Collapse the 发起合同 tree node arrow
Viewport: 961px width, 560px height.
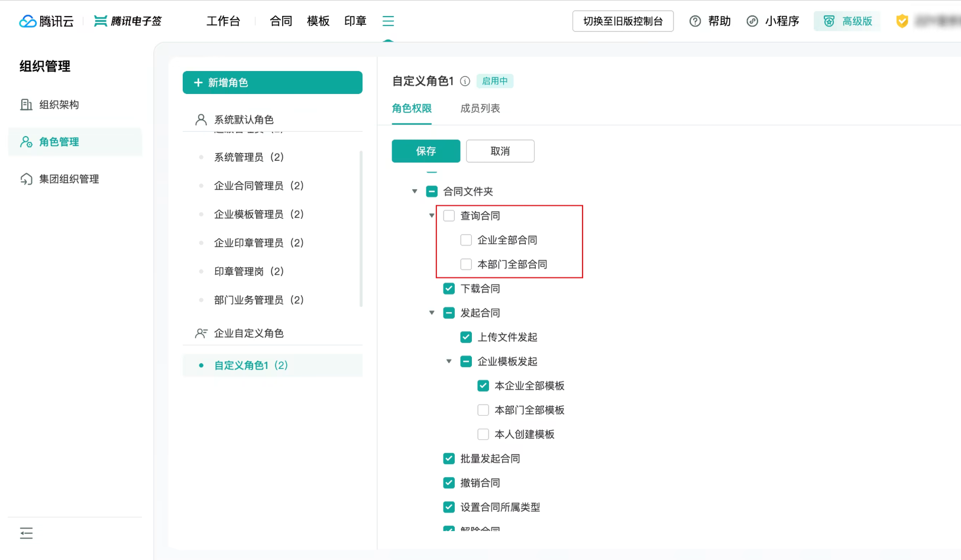[432, 313]
